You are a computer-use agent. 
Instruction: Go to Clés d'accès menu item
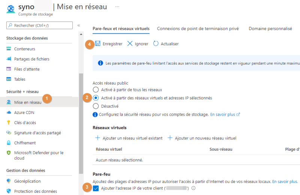click(25, 123)
